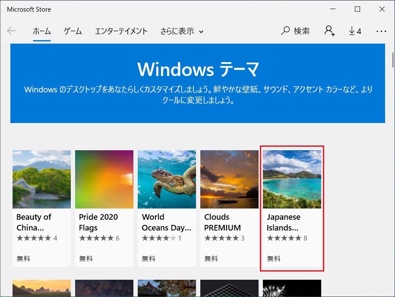Viewport: 395px width, 297px height.
Task: Switch to the ゲーム tab
Action: pyautogui.click(x=73, y=31)
